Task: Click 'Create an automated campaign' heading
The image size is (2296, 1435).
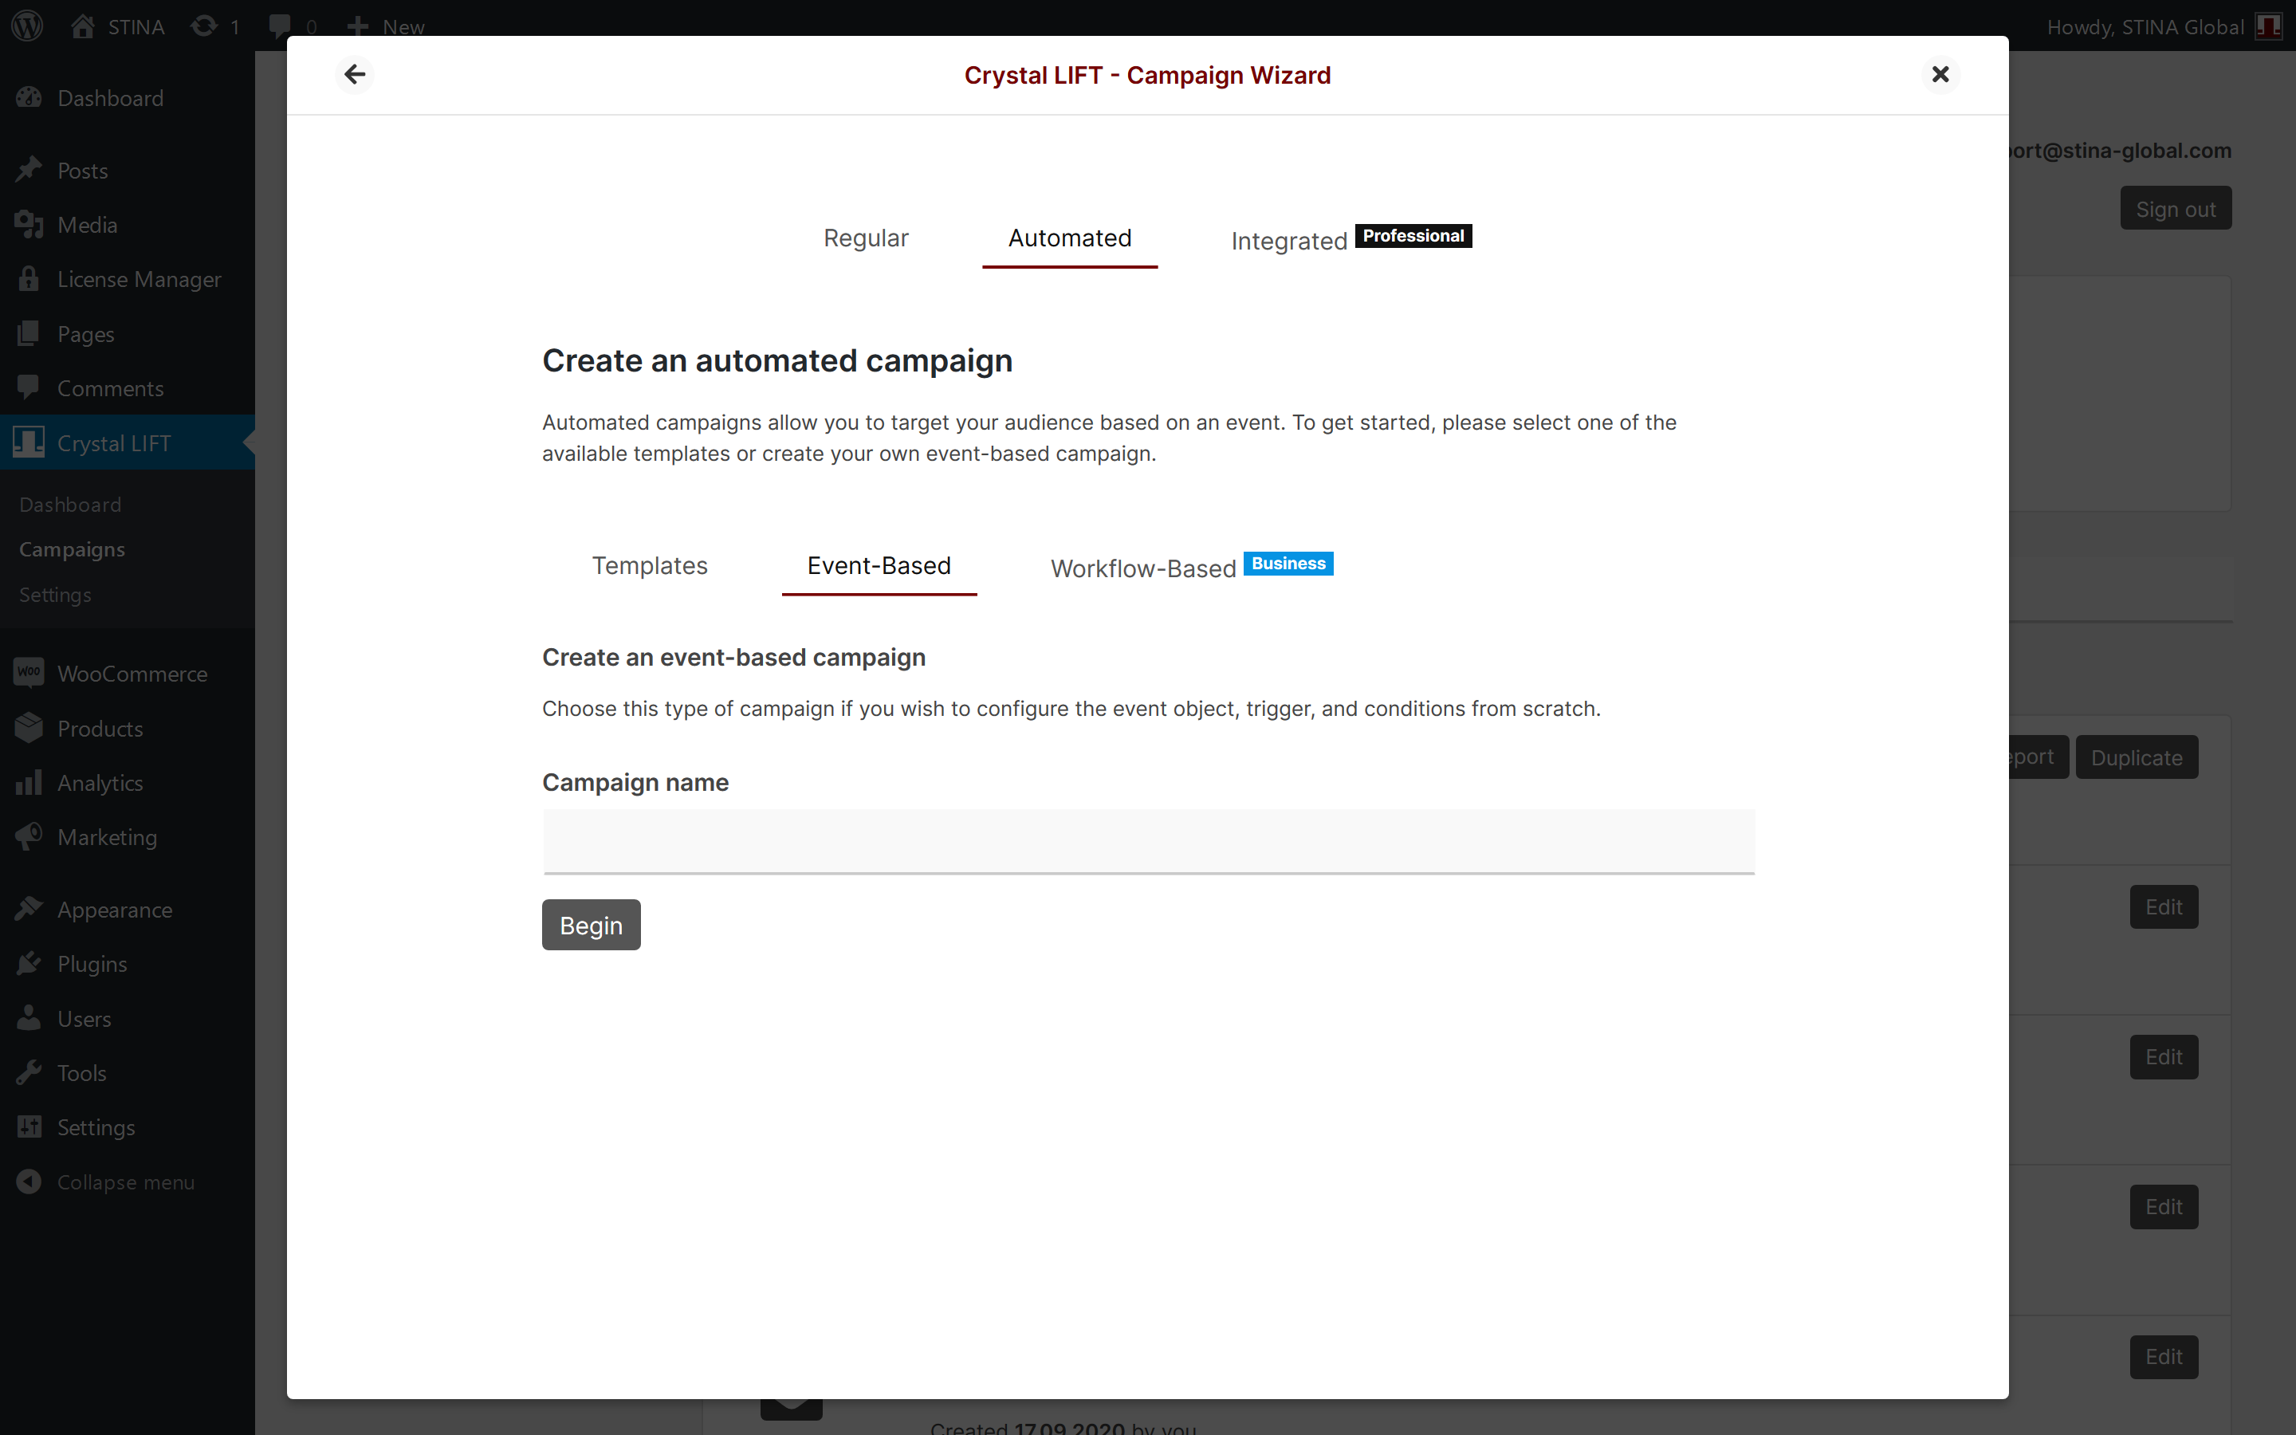Action: [x=777, y=360]
